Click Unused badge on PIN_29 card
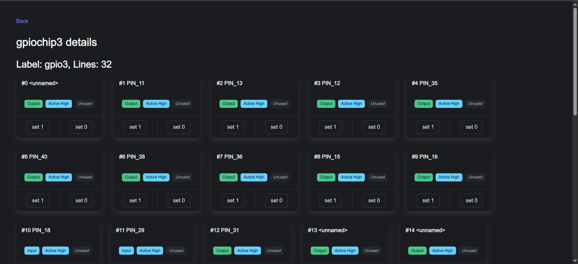This screenshot has height=264, width=578. [x=176, y=251]
